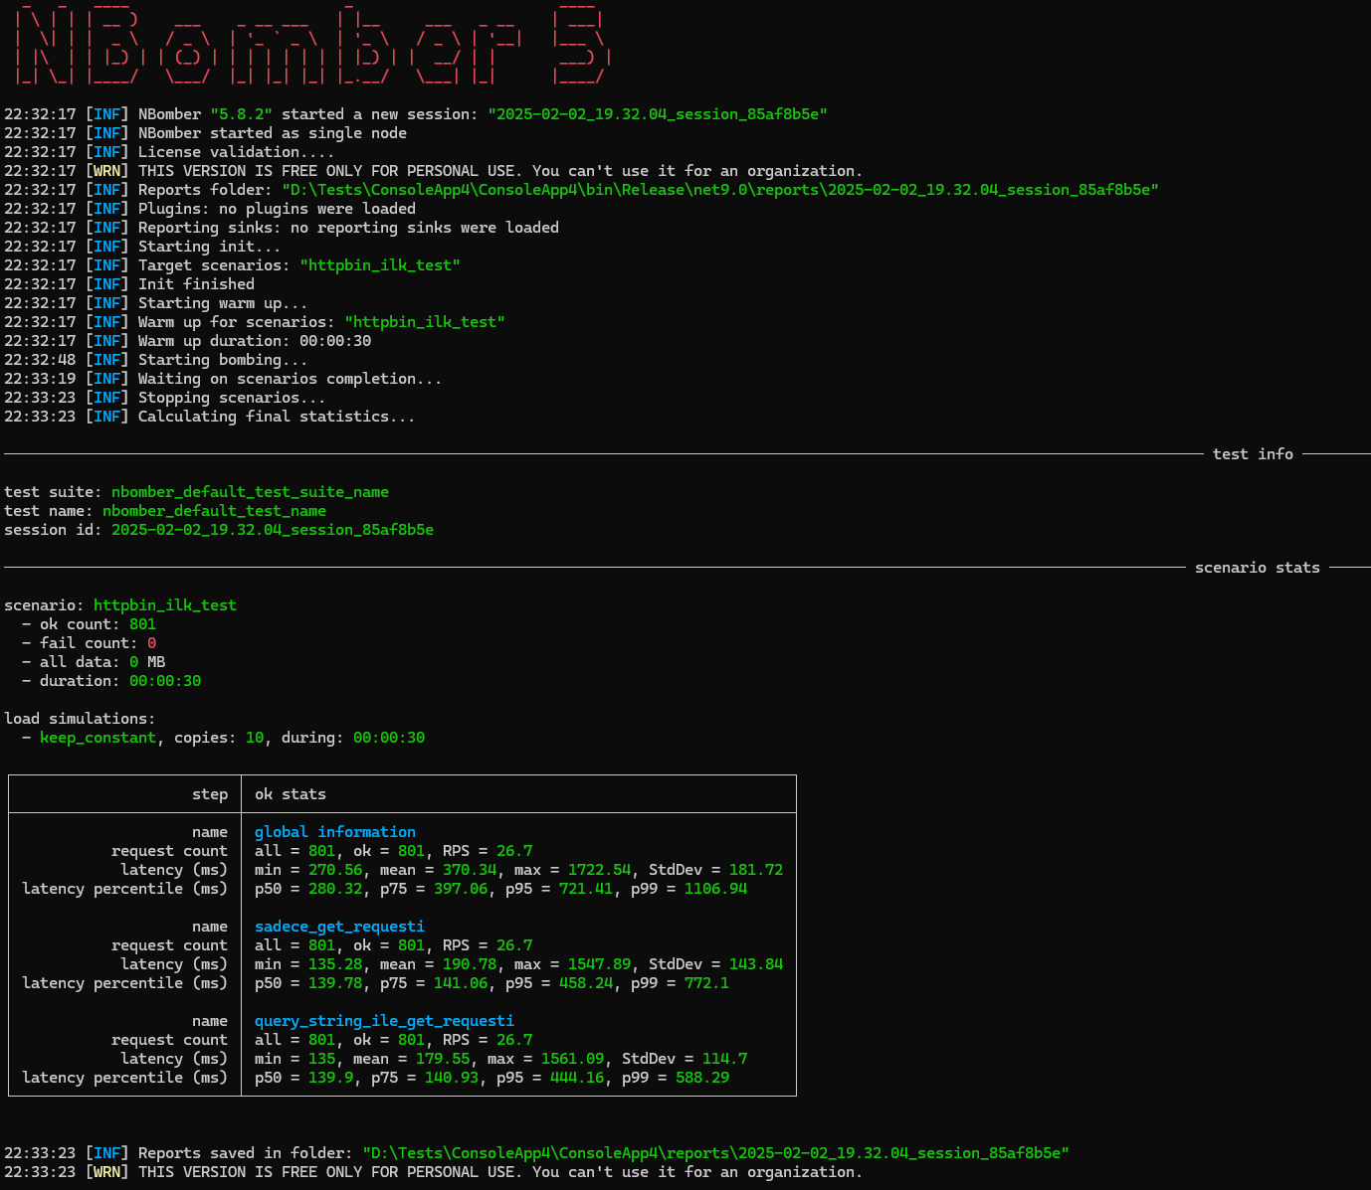
Task: Click the value after 'session id:'
Action: pos(273,530)
